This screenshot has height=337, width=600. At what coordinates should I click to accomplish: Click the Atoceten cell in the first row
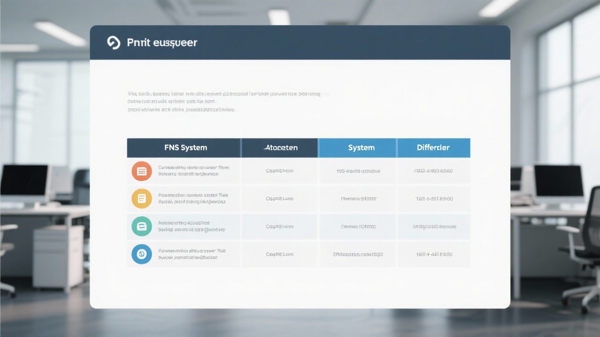click(x=279, y=171)
